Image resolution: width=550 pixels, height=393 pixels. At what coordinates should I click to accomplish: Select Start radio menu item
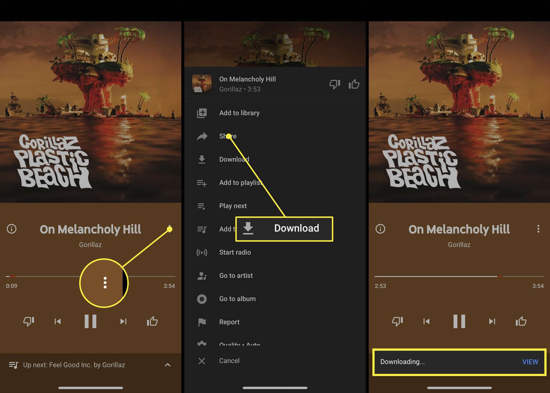(275, 252)
